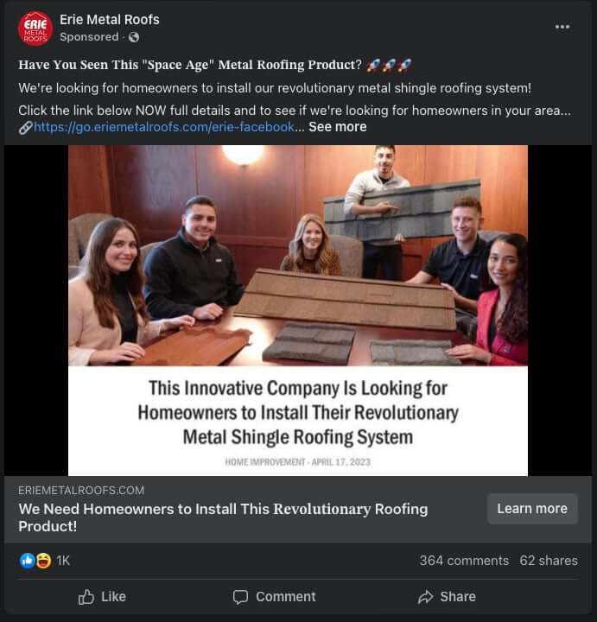
Task: Click the Sponsored label
Action: [89, 37]
